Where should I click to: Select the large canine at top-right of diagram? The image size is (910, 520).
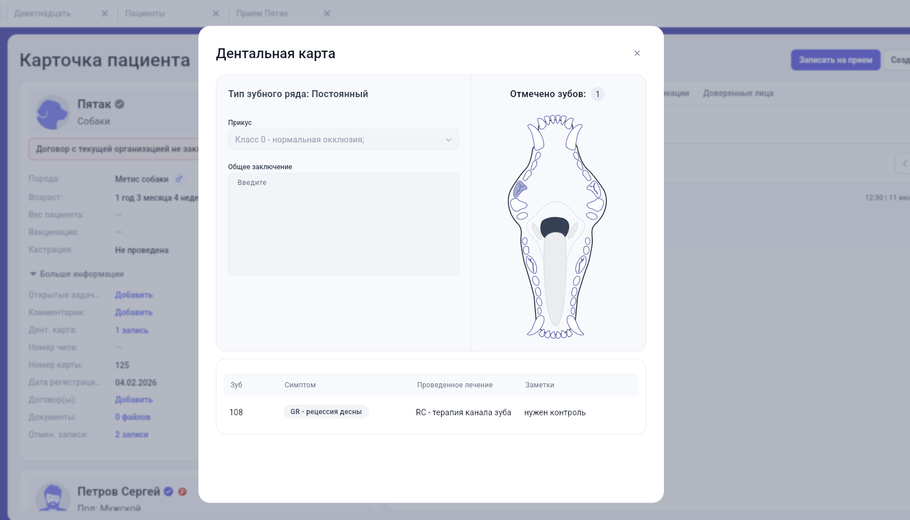[573, 137]
